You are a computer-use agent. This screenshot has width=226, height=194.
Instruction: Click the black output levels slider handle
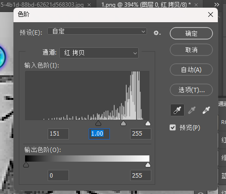[x=26, y=165]
